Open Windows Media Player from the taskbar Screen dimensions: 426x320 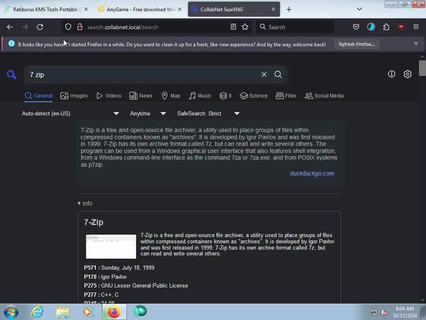click(x=88, y=312)
